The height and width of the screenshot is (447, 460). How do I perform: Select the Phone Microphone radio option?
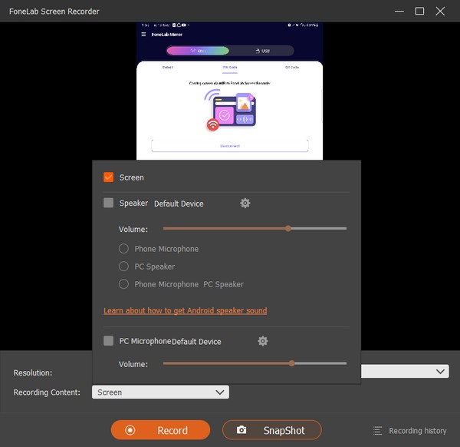[123, 248]
